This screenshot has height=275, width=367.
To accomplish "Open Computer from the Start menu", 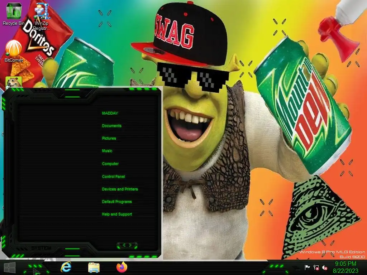I will [x=110, y=164].
